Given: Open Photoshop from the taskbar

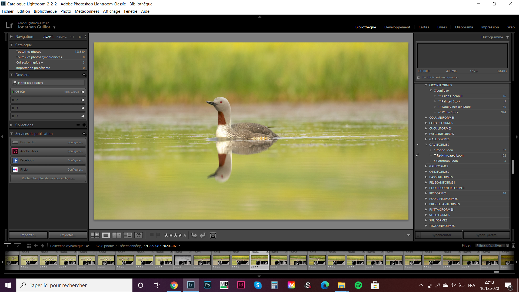Looking at the screenshot, I should tap(207, 285).
